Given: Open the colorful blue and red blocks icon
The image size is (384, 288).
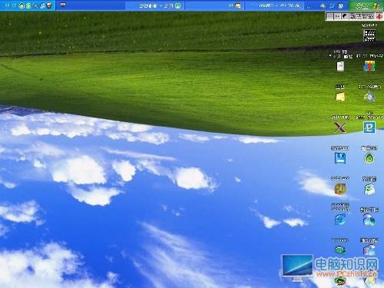Looking at the screenshot, I should tap(369, 66).
